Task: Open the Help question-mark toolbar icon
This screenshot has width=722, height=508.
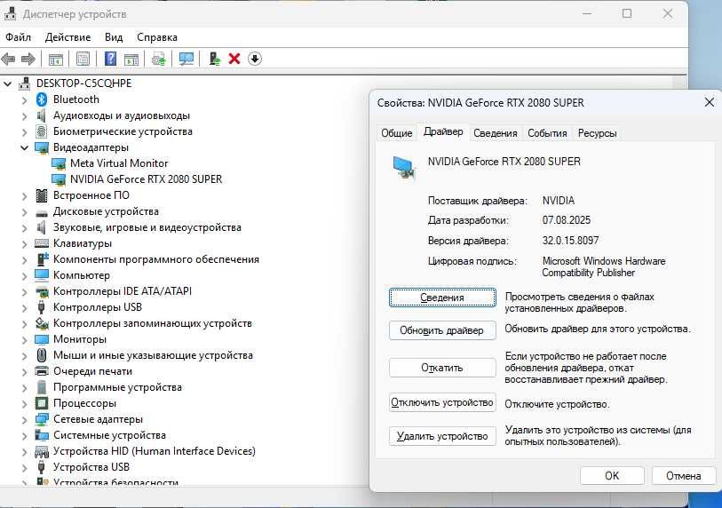Action: [x=110, y=59]
